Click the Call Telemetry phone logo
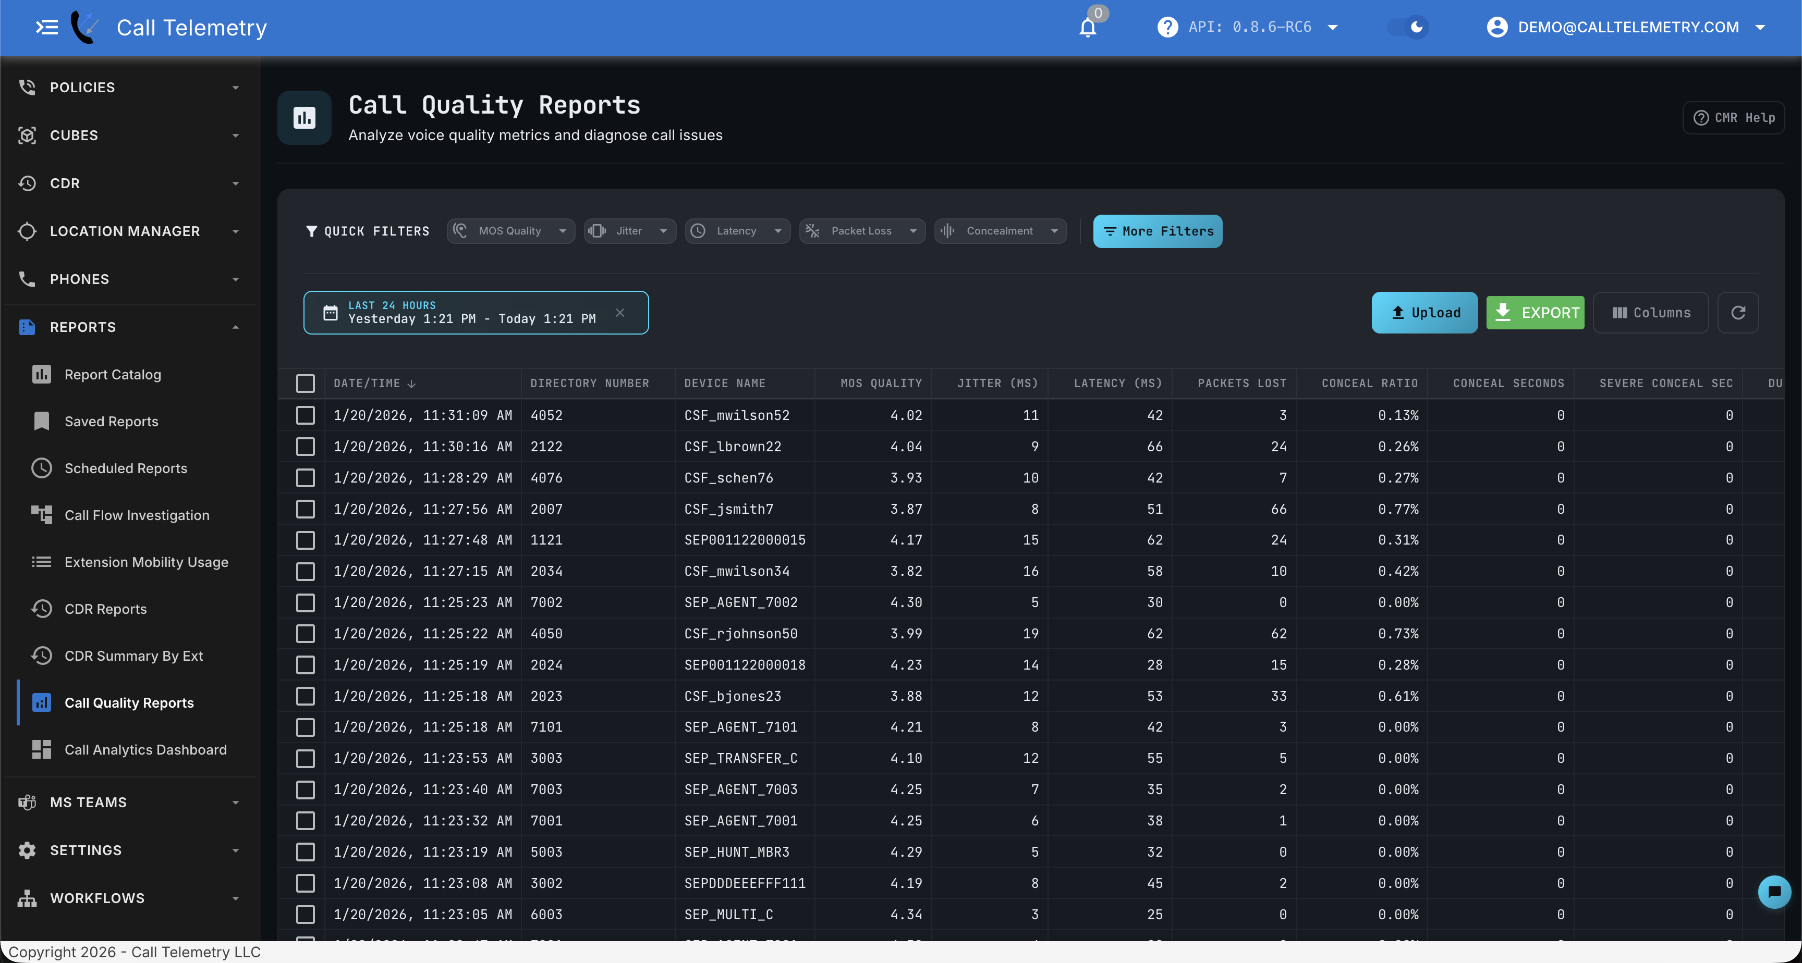Viewport: 1802px width, 963px height. point(84,27)
